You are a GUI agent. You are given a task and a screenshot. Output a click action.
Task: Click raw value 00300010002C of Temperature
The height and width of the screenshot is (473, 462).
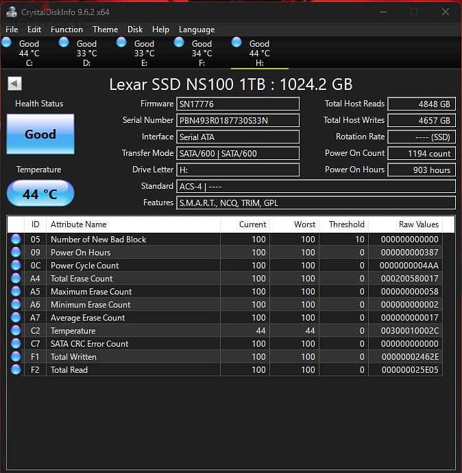click(x=410, y=331)
